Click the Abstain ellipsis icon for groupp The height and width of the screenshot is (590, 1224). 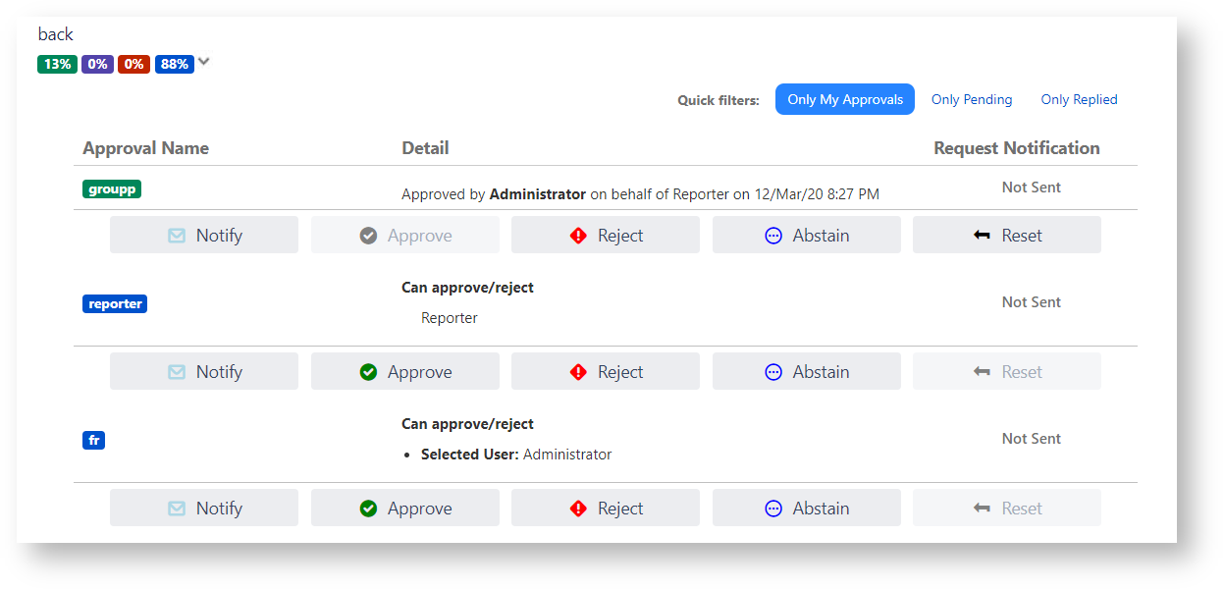773,236
